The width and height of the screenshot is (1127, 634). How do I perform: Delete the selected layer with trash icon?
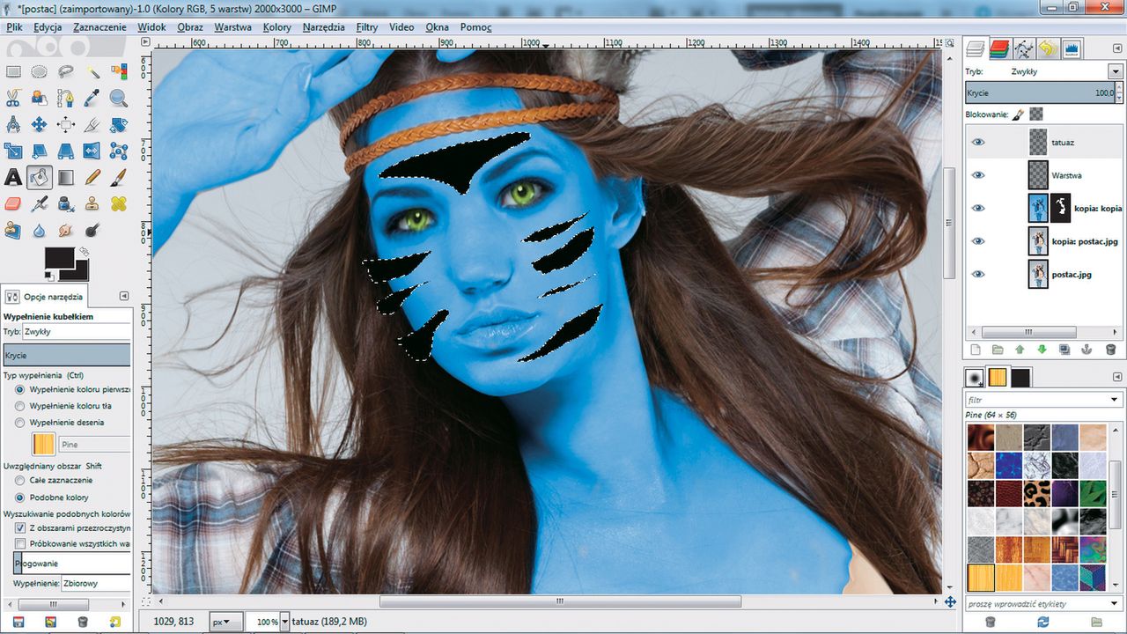click(x=1110, y=350)
